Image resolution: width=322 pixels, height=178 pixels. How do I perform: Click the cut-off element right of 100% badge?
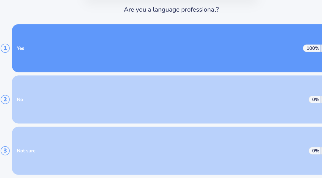pos(321,48)
